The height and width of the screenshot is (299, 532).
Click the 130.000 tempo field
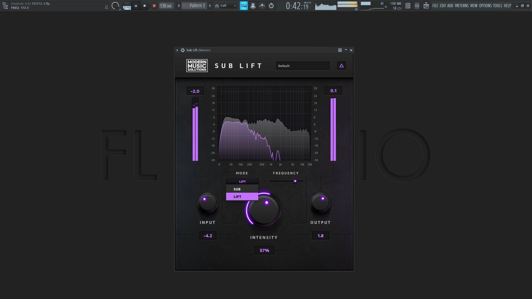pyautogui.click(x=166, y=6)
